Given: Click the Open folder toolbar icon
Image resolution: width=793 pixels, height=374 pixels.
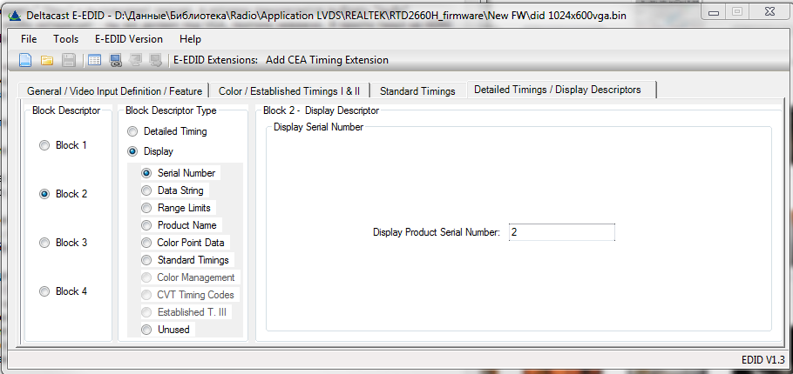Looking at the screenshot, I should point(47,60).
